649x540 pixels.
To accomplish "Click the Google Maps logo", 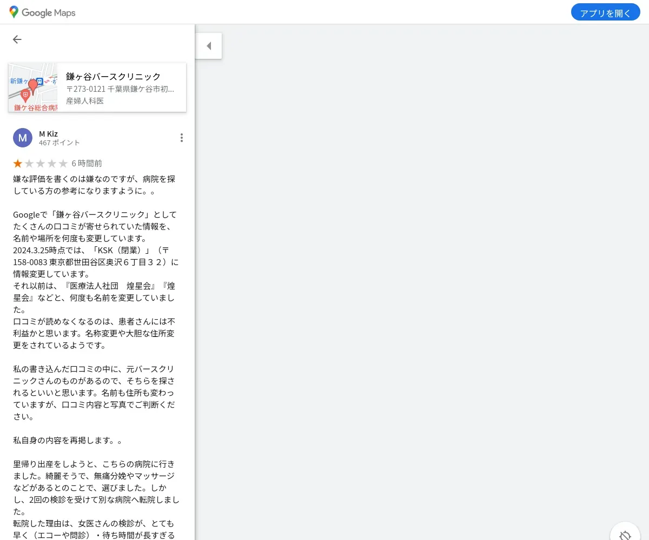I will click(x=42, y=12).
